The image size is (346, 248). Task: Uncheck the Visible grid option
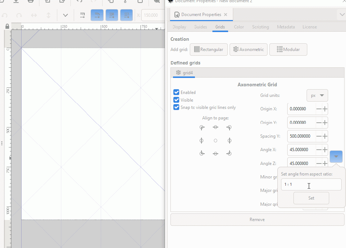(176, 100)
